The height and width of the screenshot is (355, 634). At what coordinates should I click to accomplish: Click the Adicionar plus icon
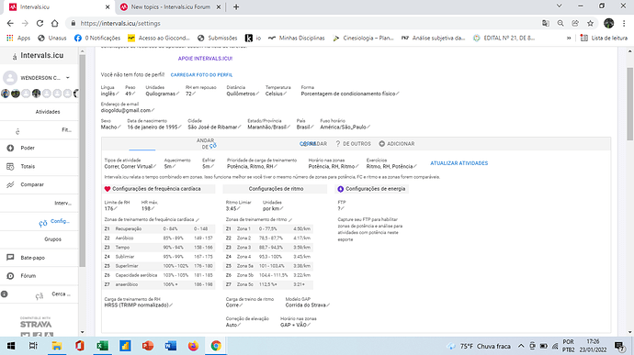click(381, 144)
